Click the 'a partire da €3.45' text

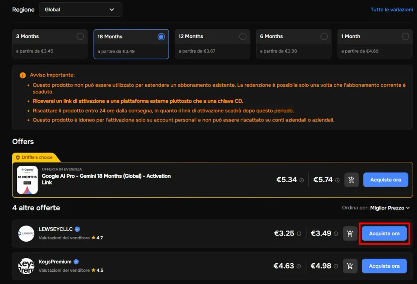click(35, 51)
